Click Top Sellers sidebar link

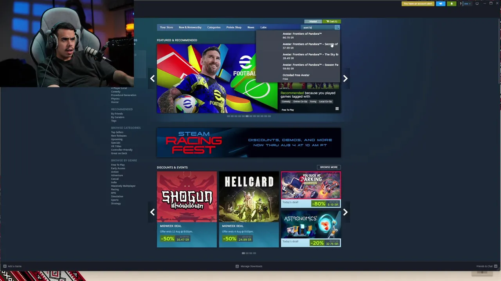point(117,132)
